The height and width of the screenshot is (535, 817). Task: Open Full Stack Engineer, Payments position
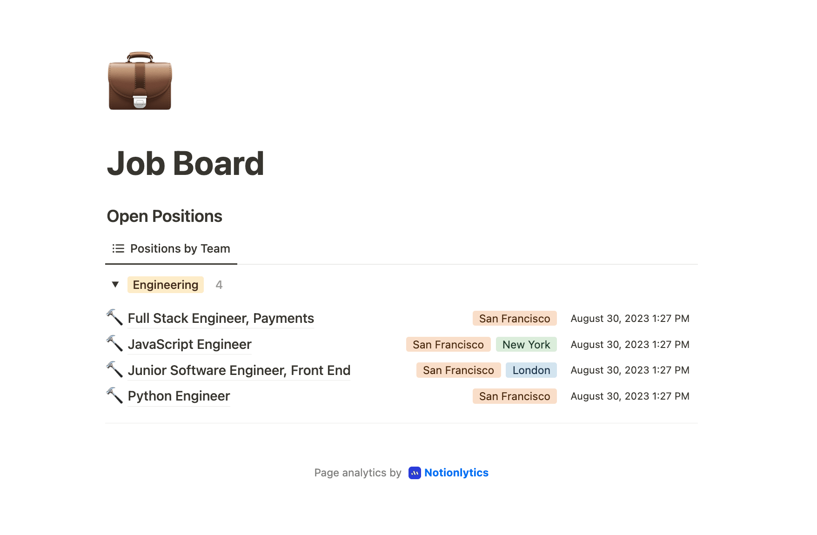click(221, 318)
